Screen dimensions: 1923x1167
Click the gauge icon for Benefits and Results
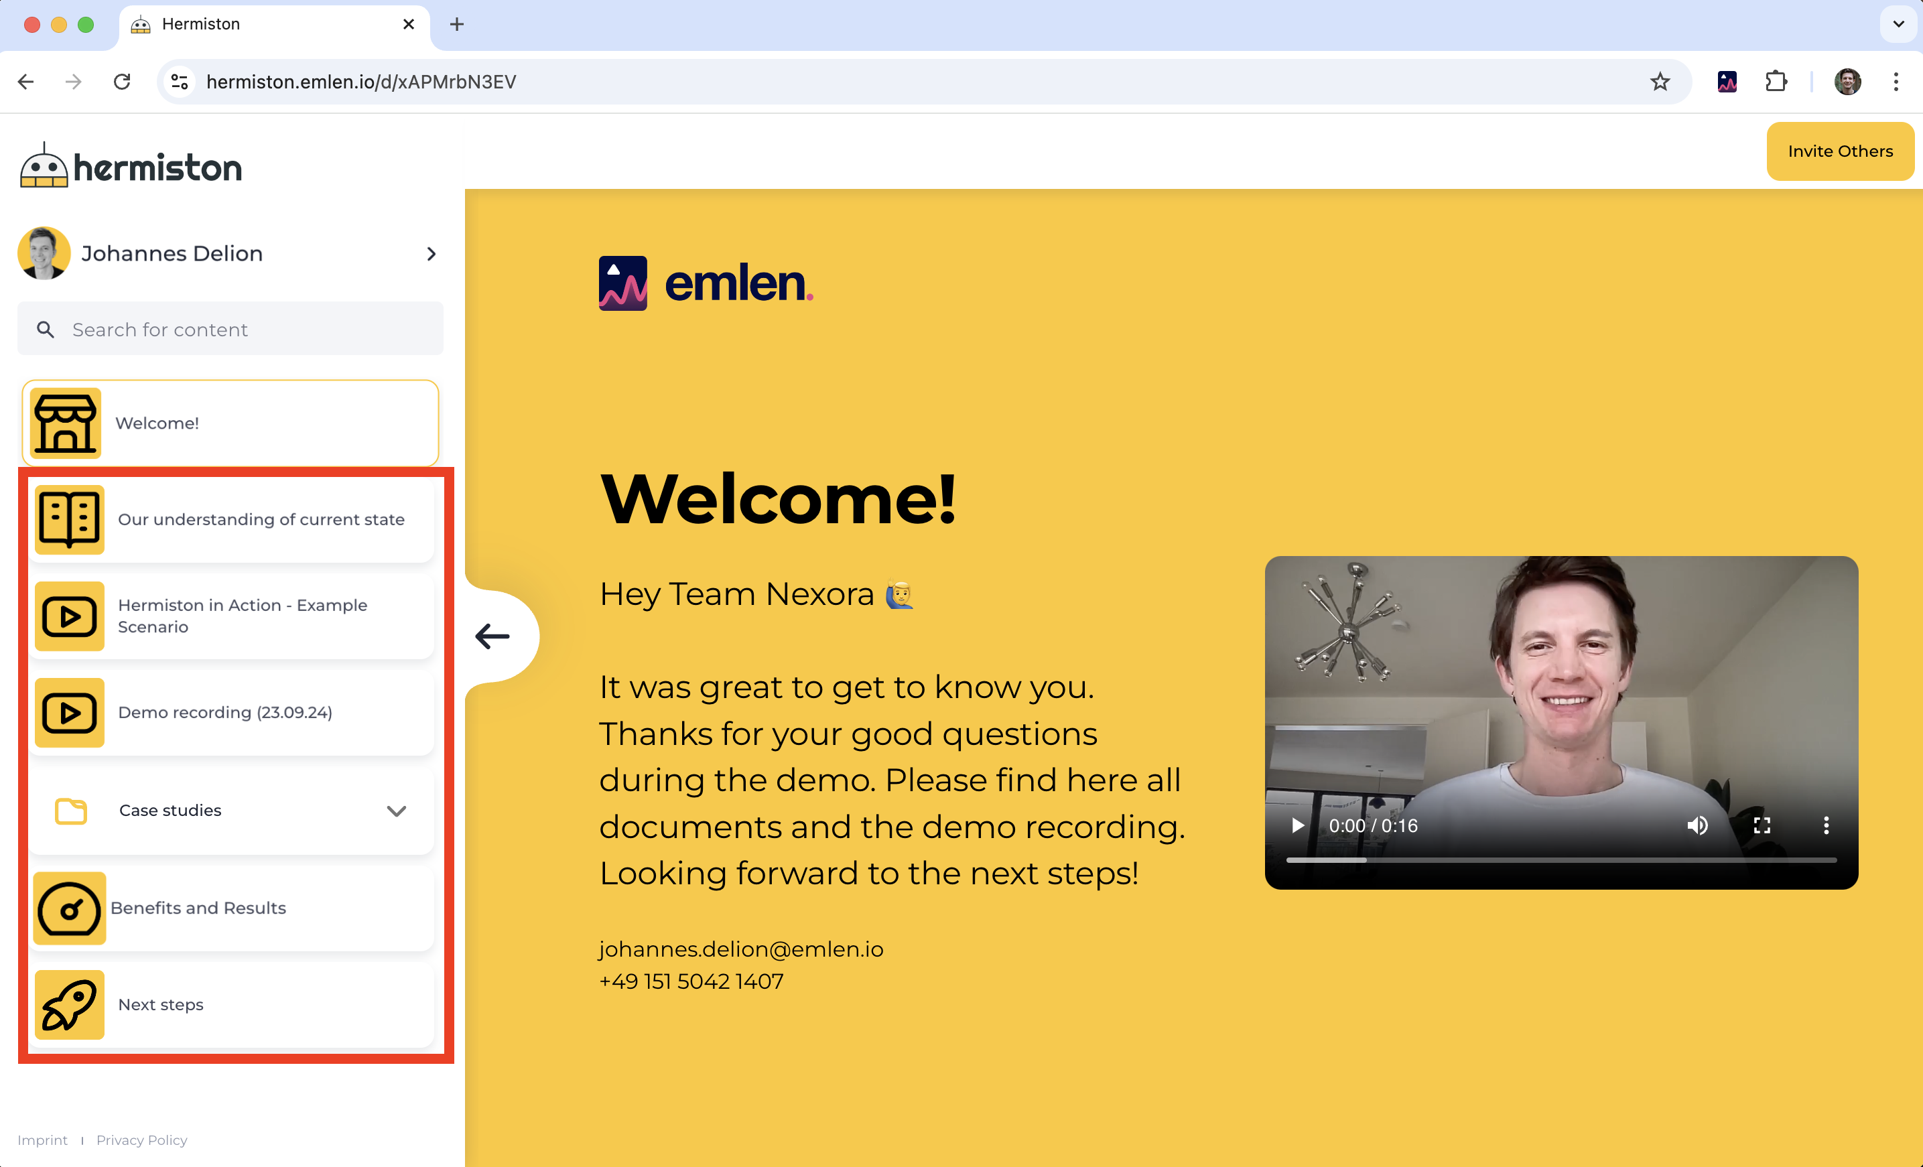coord(70,908)
